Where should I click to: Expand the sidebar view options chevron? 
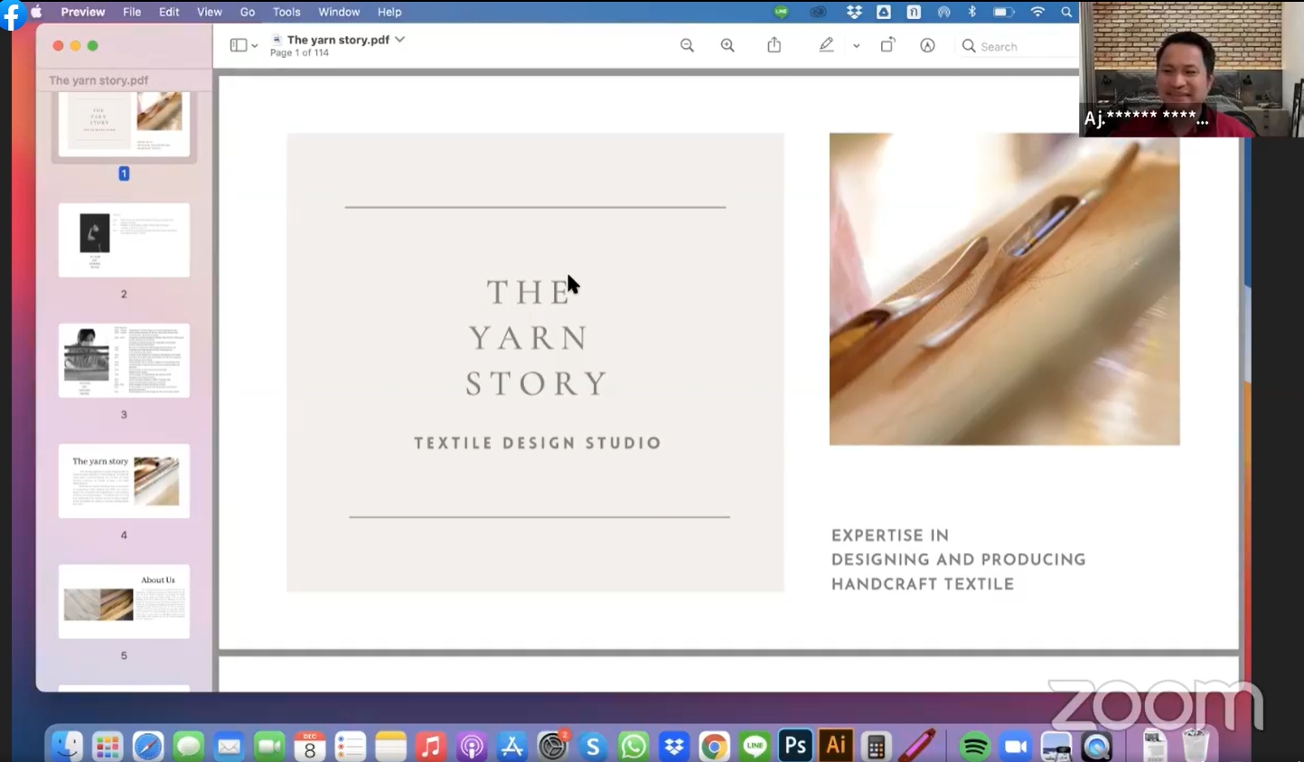click(x=255, y=46)
